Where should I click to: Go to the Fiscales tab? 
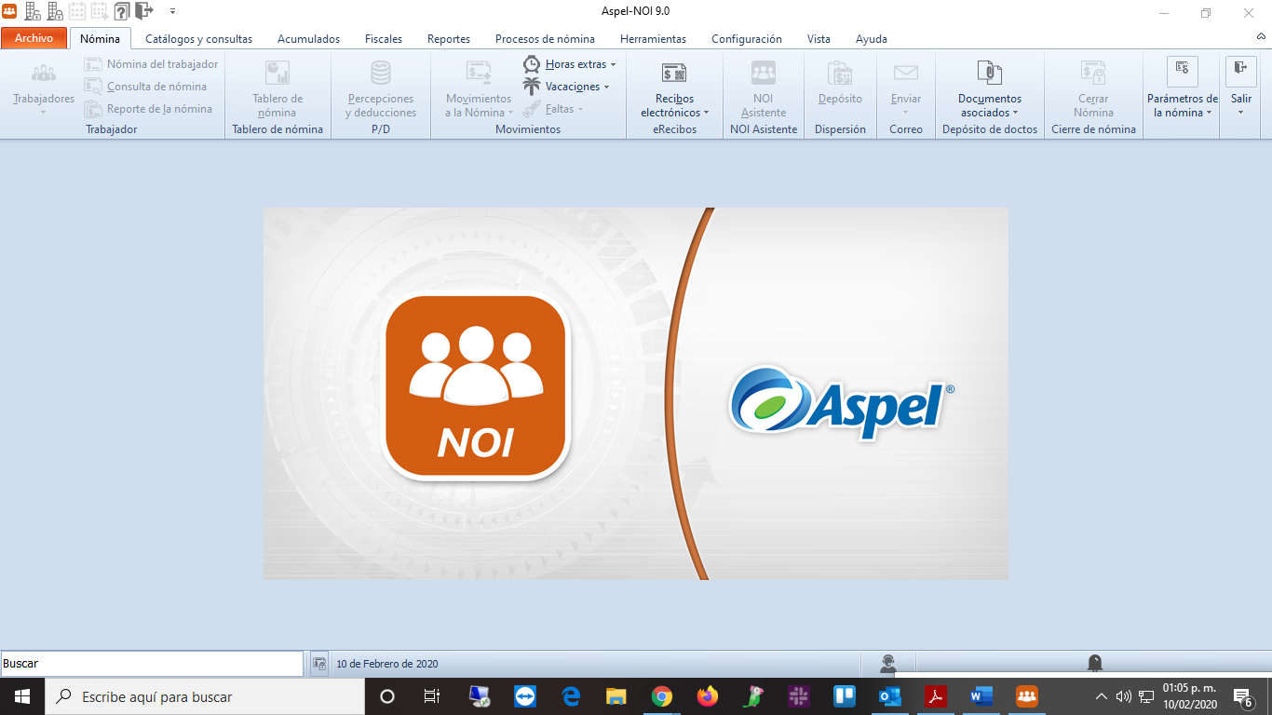(384, 39)
